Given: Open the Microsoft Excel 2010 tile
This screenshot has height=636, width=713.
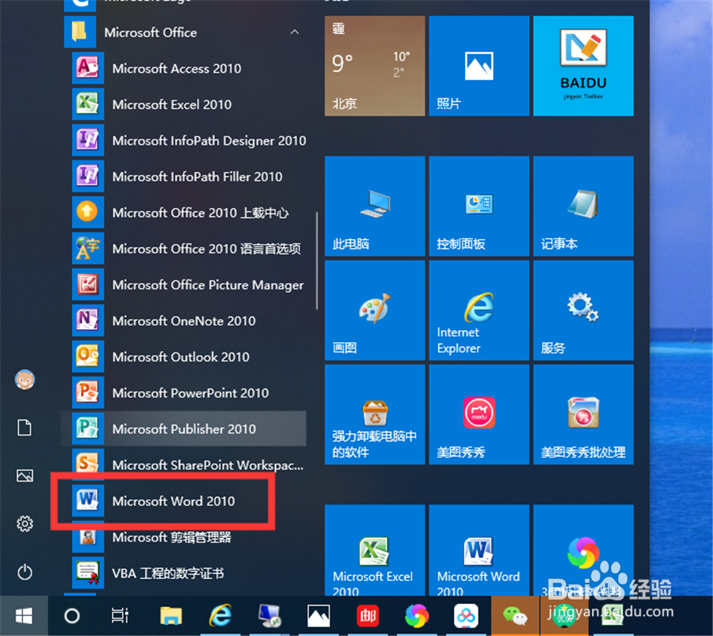Looking at the screenshot, I should click(374, 550).
